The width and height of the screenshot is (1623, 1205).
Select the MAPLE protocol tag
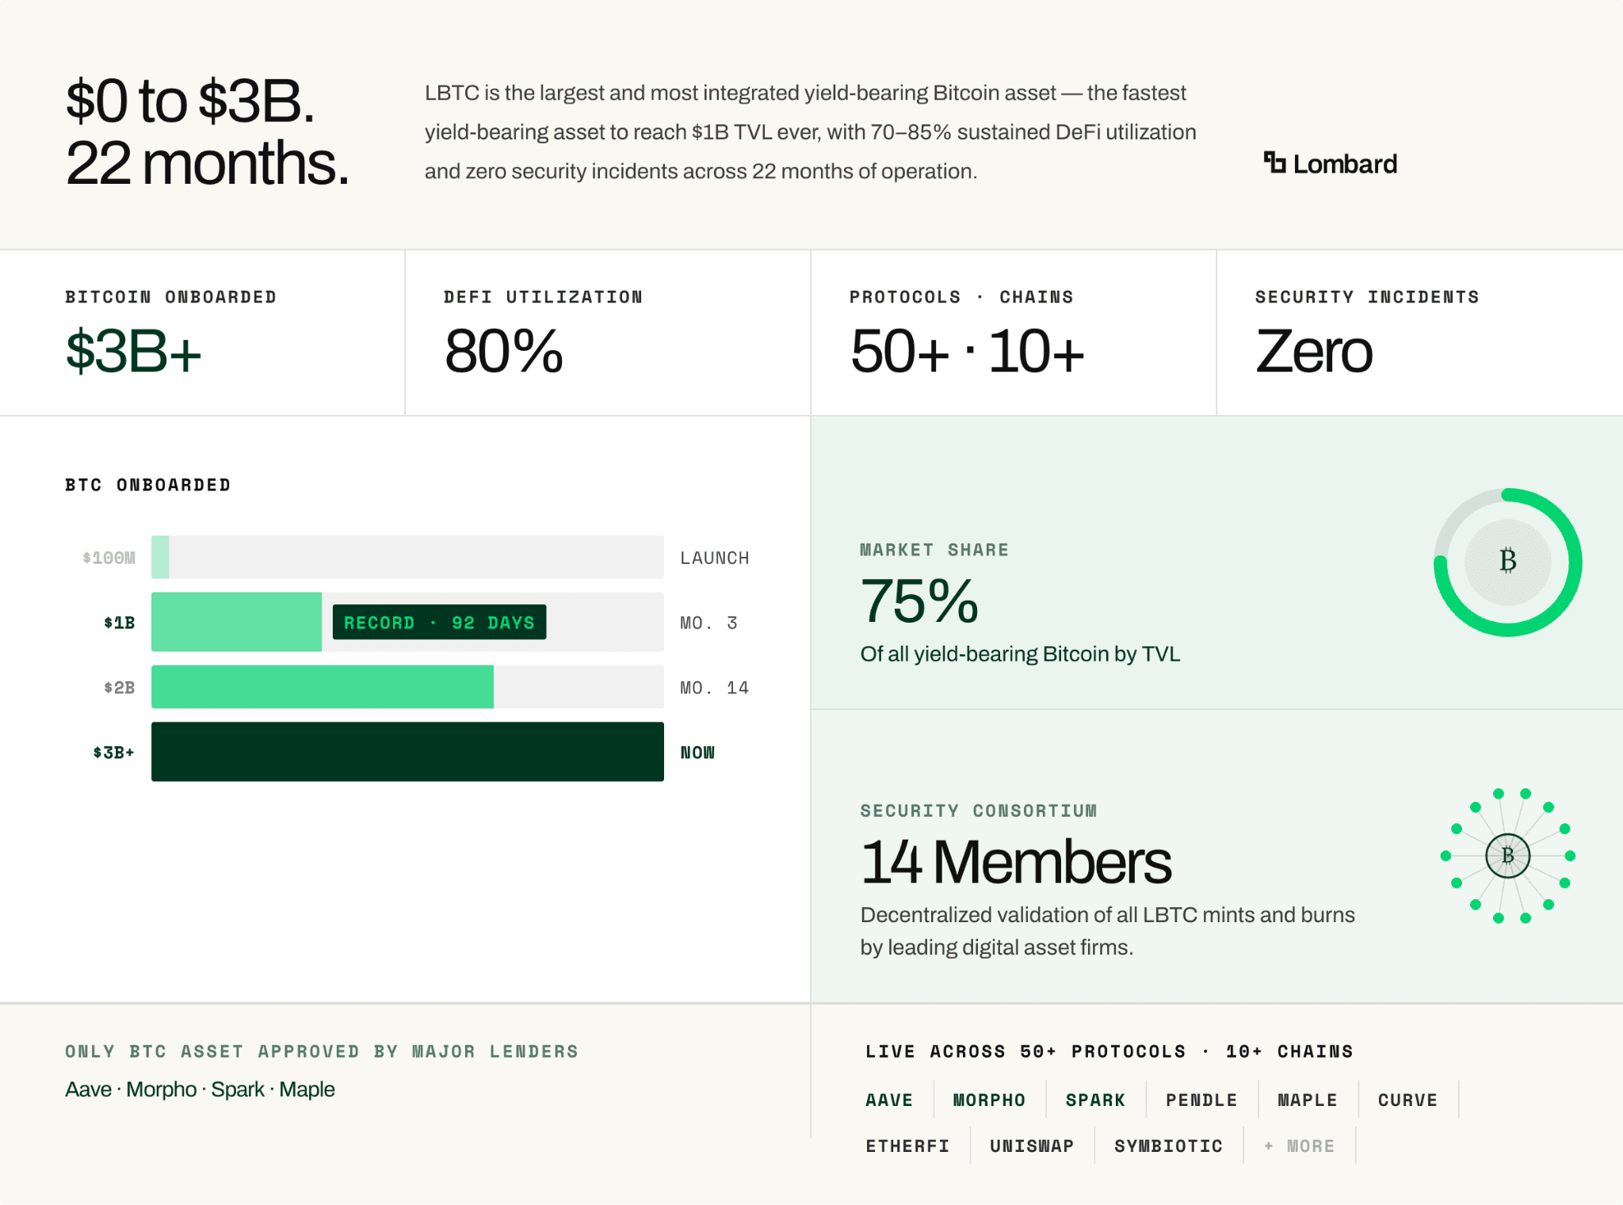pyautogui.click(x=1308, y=1100)
